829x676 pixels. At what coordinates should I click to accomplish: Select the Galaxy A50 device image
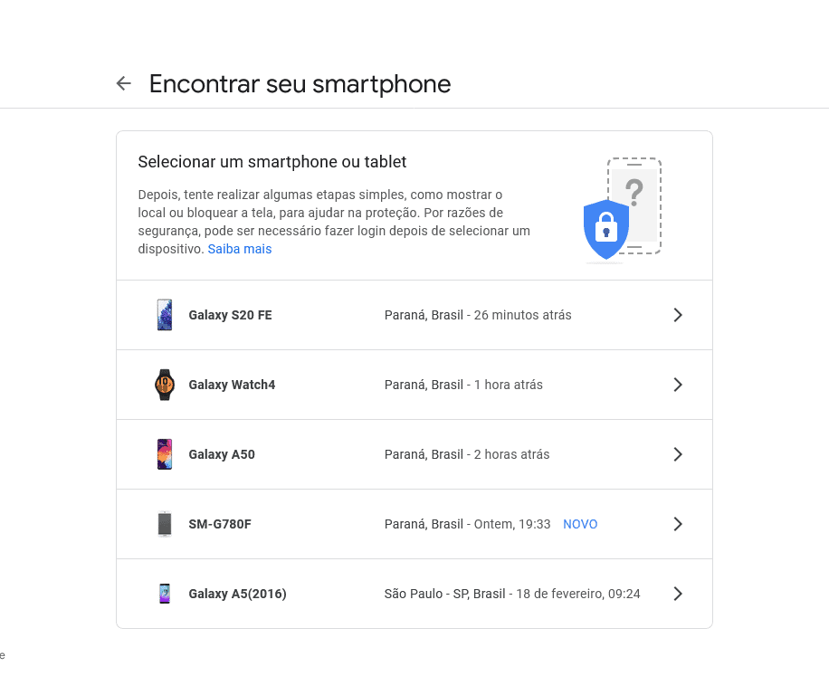[x=165, y=453]
